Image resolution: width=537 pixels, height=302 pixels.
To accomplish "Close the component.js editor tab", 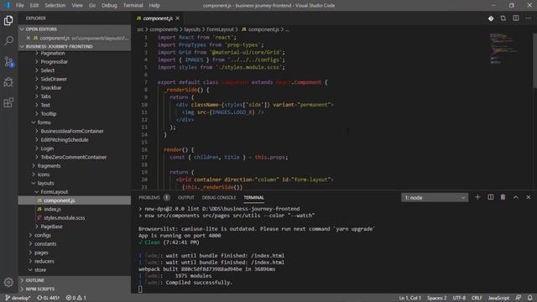I will [x=177, y=18].
